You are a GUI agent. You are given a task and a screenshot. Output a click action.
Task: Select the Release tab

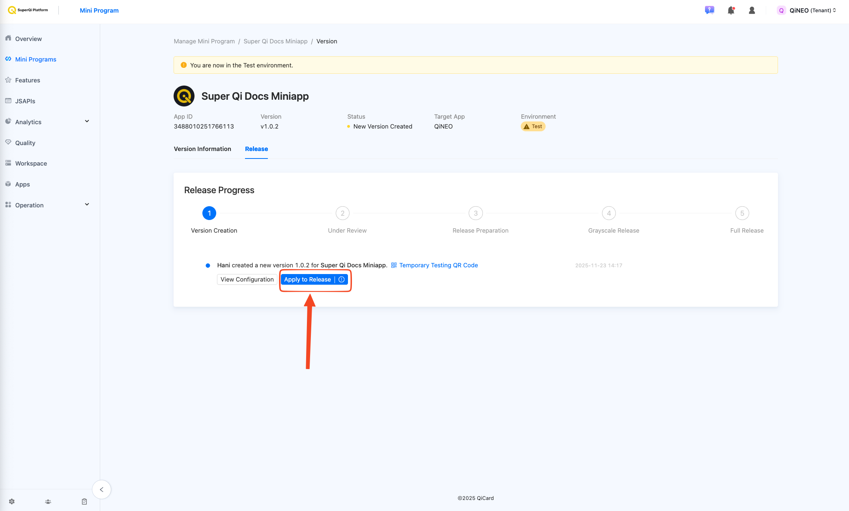click(x=256, y=149)
